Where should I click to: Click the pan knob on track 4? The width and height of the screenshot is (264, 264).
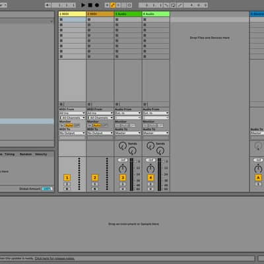[x=150, y=169]
